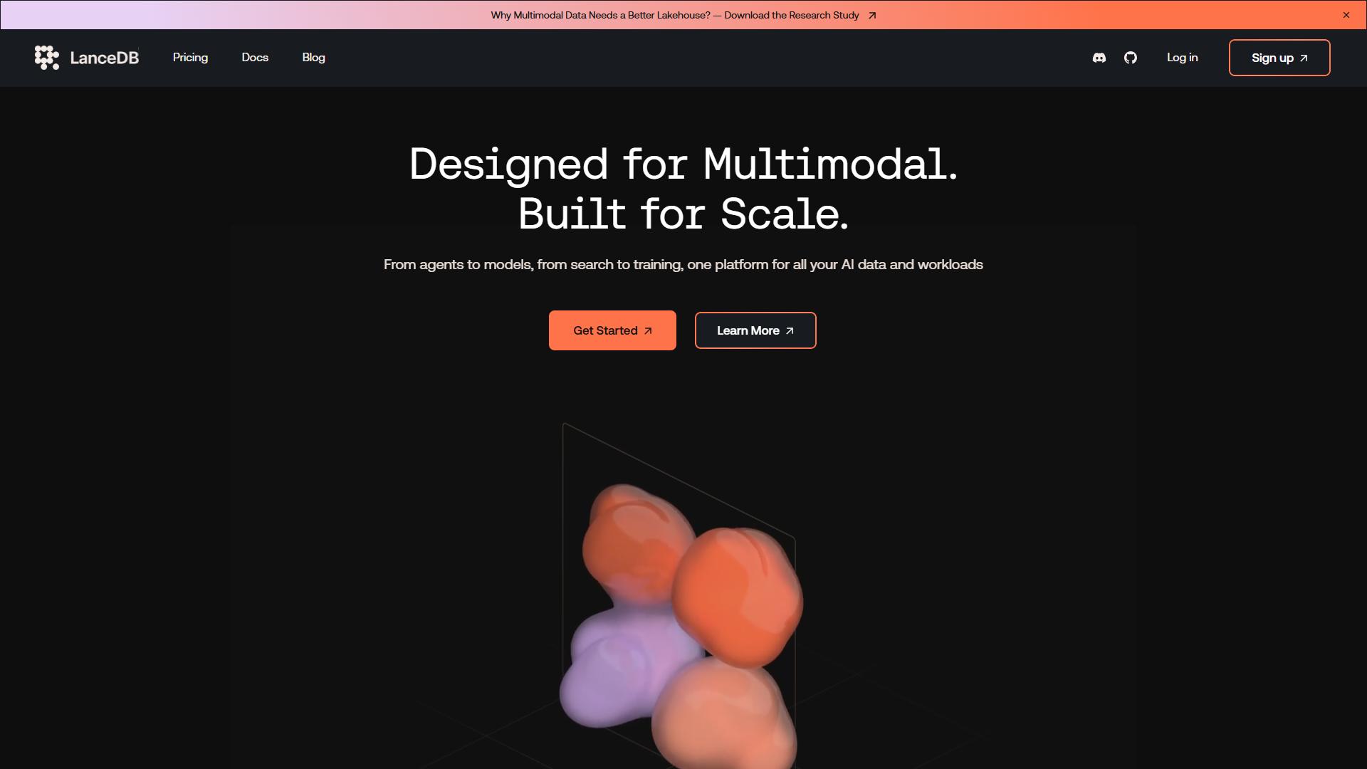Image resolution: width=1367 pixels, height=769 pixels.
Task: Click the Sign up button
Action: (1279, 58)
